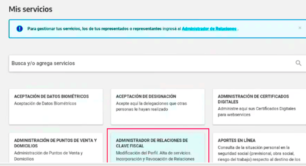
Task: Open Aceptación de Designación card
Action: [x=158, y=107]
